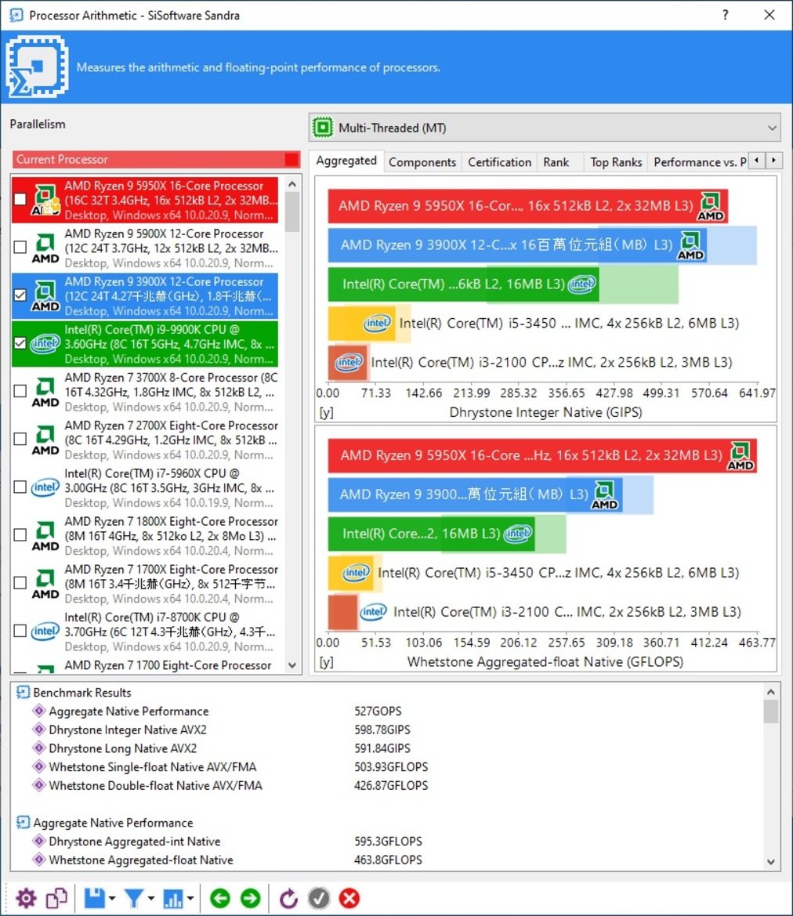Check the Core i7-8700K processor checkbox
Screen dimensions: 793x916
20,631
